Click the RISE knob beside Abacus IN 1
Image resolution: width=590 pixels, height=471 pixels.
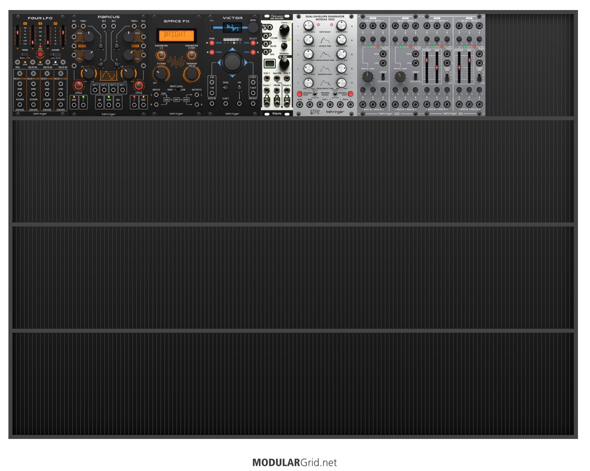[x=89, y=36]
